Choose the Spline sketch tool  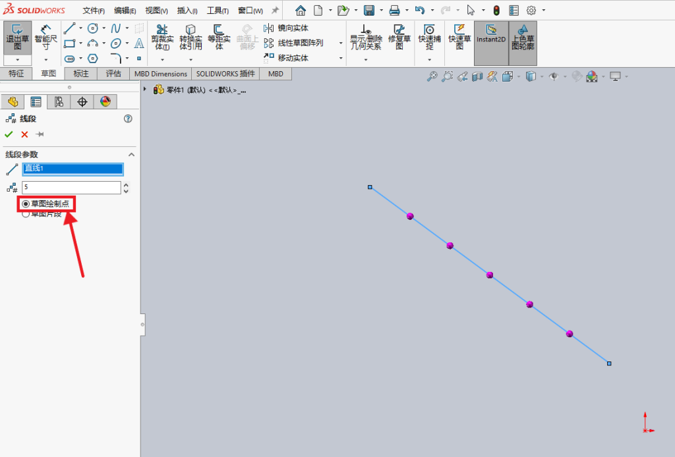115,28
